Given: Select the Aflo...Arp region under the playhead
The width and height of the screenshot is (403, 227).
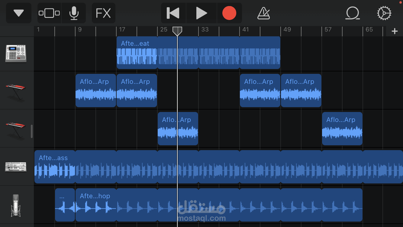Looking at the screenshot, I should 178,129.
